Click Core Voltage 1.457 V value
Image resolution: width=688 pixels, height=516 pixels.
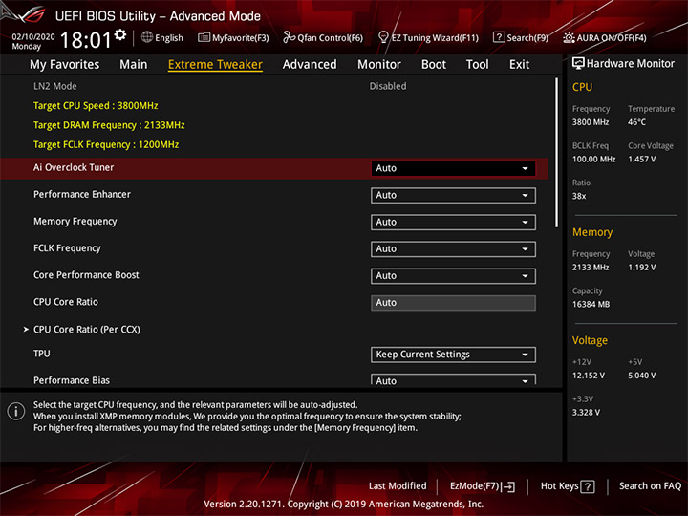642,160
